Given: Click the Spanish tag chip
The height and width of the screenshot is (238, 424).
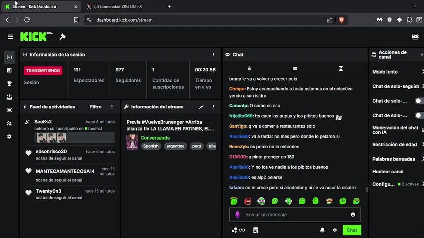Looking at the screenshot, I should point(151,146).
